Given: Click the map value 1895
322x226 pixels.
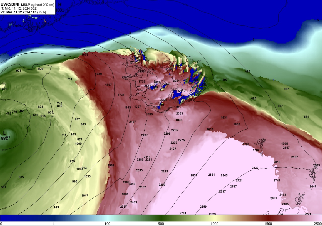Looking at the screenshot, I should tap(179, 120).
